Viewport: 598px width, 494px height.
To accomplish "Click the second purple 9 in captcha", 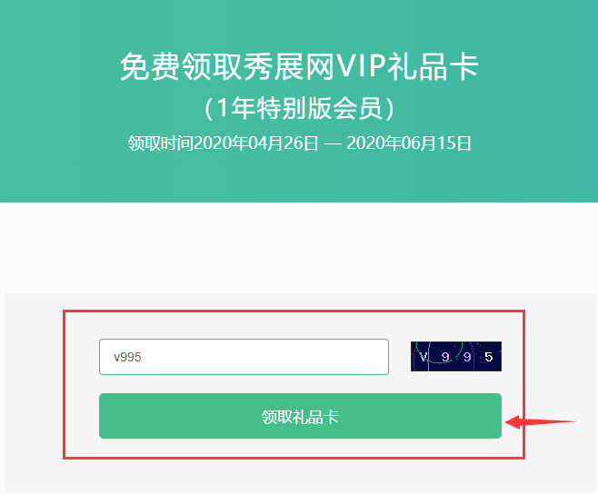I will coord(467,357).
